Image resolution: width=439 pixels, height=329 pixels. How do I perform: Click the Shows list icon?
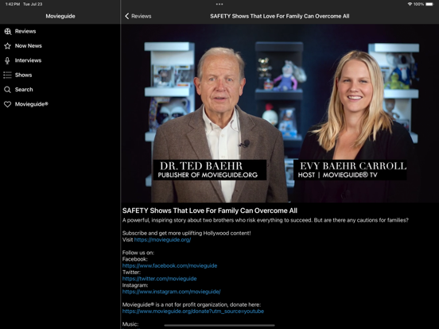pyautogui.click(x=8, y=75)
